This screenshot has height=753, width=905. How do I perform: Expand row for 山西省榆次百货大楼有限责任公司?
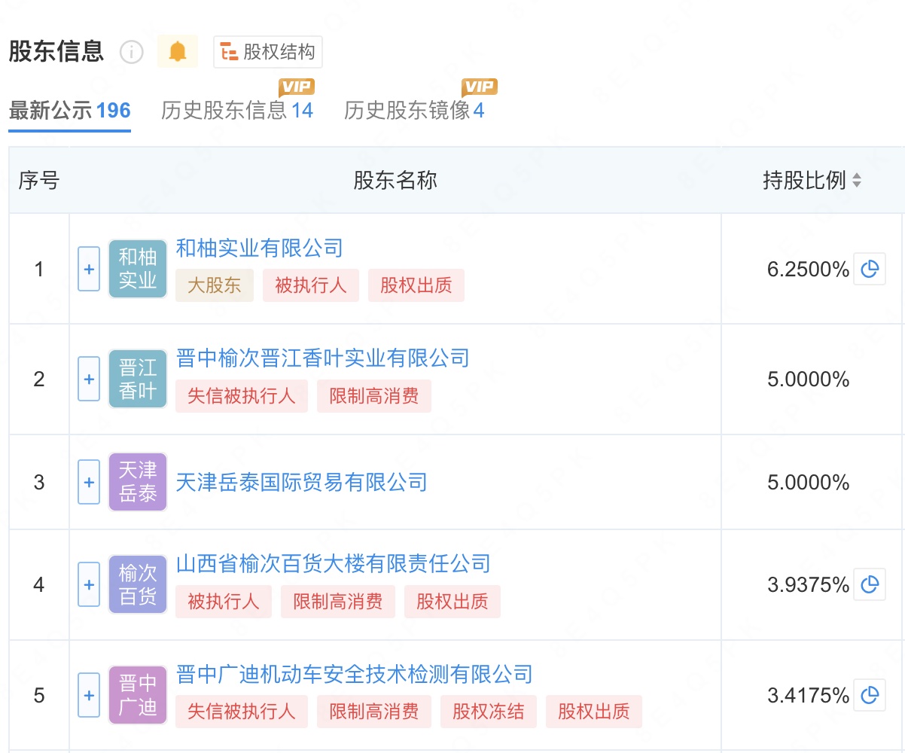[89, 584]
